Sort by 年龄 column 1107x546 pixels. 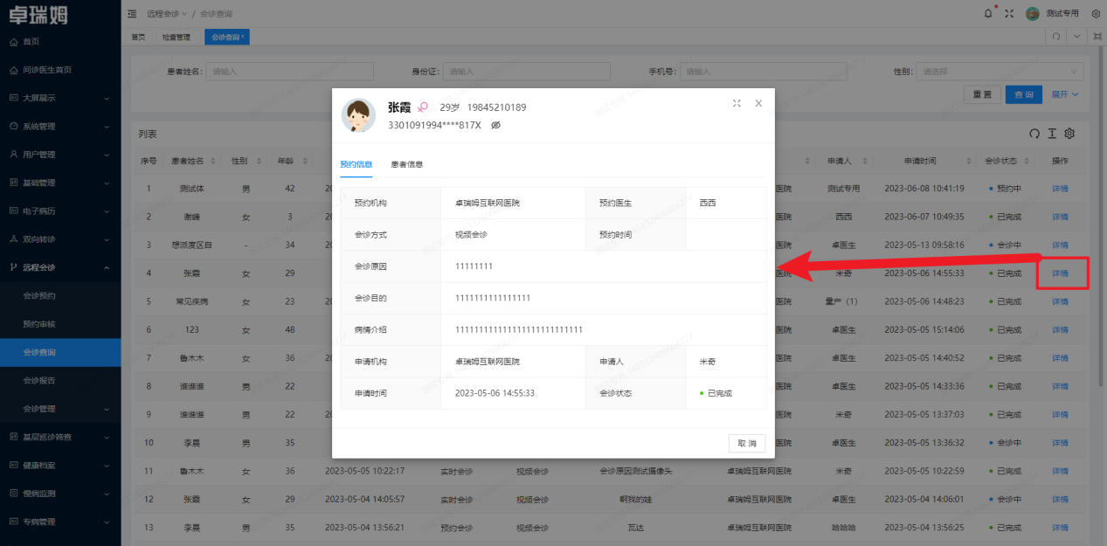pos(306,162)
